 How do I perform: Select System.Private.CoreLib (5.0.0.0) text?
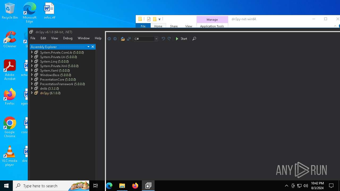(x=62, y=53)
